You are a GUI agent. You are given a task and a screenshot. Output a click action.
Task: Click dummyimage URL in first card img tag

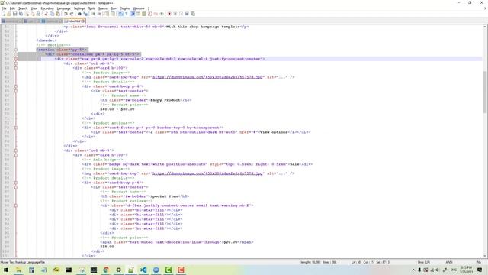pyautogui.click(x=207, y=77)
